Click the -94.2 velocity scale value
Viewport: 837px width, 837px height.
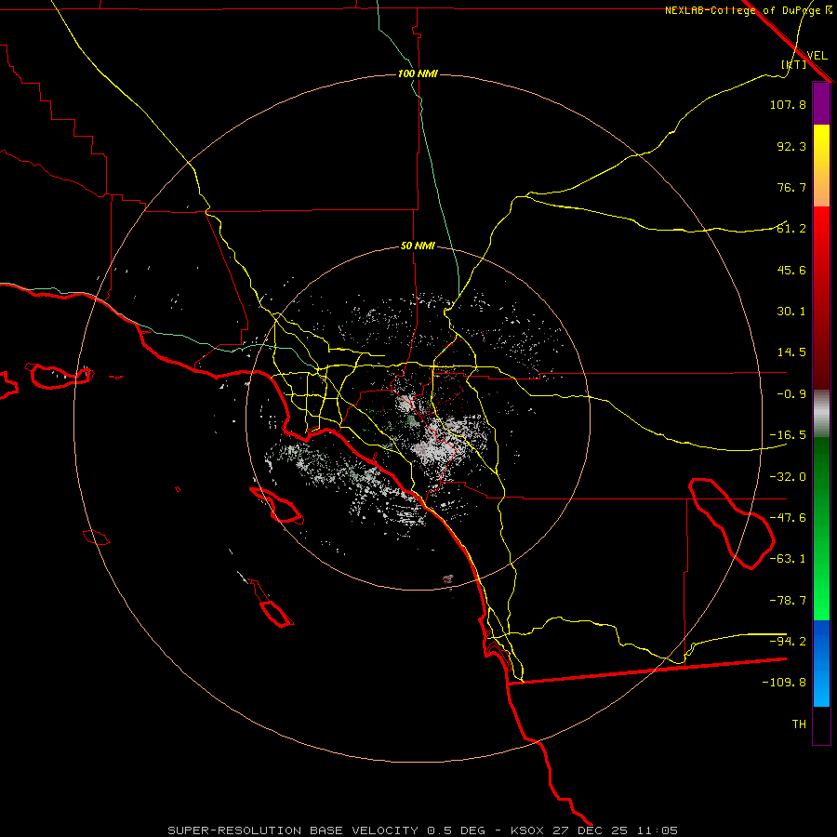tap(788, 641)
